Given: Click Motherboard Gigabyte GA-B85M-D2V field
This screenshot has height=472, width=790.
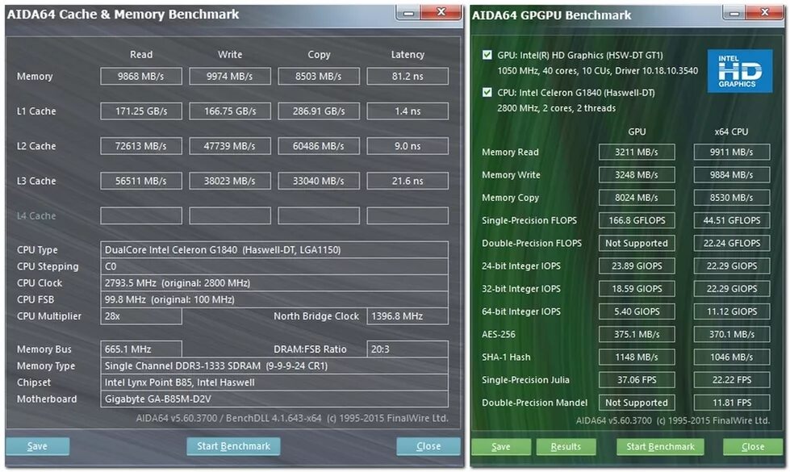Looking at the screenshot, I should point(274,399).
